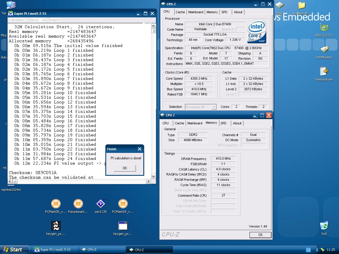Click the Intel Core 2 Duo logo
This screenshot has height=254, width=339.
click(256, 32)
